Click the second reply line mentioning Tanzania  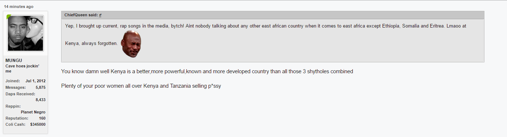coord(141,87)
